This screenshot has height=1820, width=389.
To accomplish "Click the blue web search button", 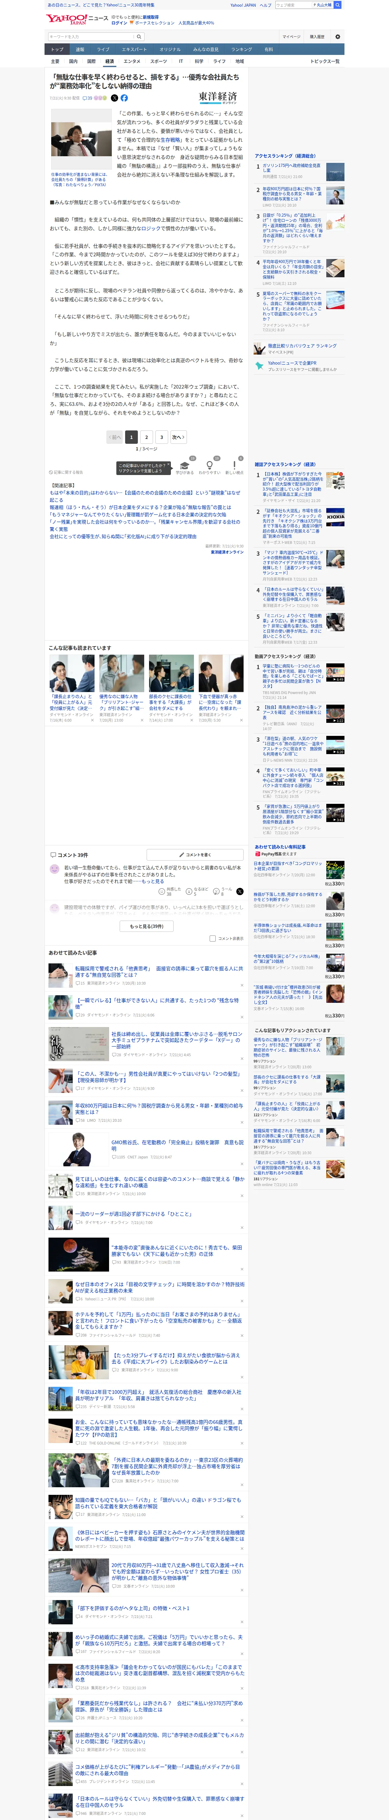I will click(x=337, y=5).
